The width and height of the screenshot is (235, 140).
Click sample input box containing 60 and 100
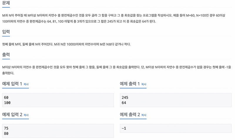[x=58, y=100]
